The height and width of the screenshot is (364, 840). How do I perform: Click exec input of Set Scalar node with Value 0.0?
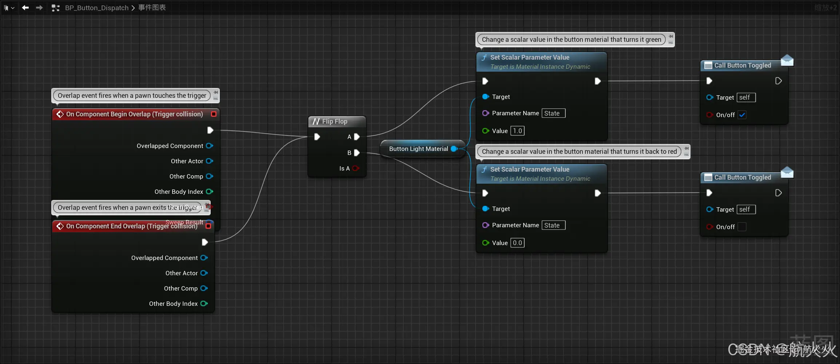point(485,193)
